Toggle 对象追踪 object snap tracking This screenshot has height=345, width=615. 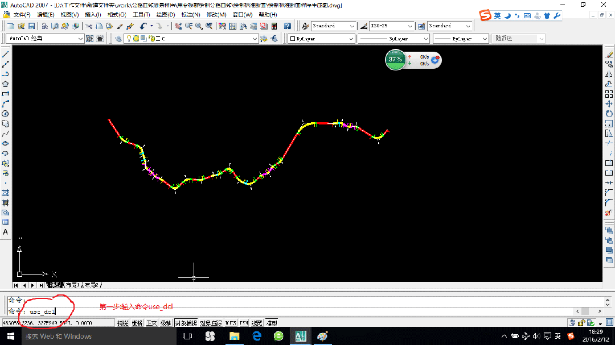tap(211, 323)
